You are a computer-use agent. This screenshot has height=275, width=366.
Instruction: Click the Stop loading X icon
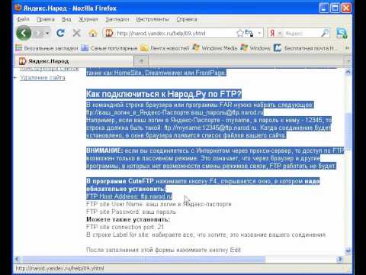click(76, 33)
